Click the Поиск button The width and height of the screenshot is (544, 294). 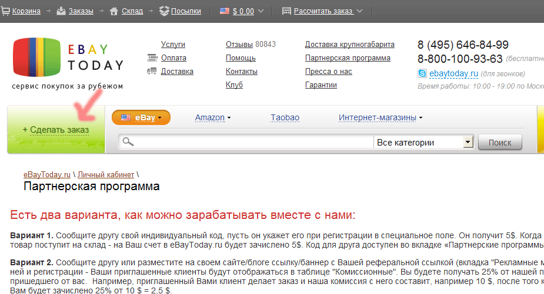click(500, 143)
